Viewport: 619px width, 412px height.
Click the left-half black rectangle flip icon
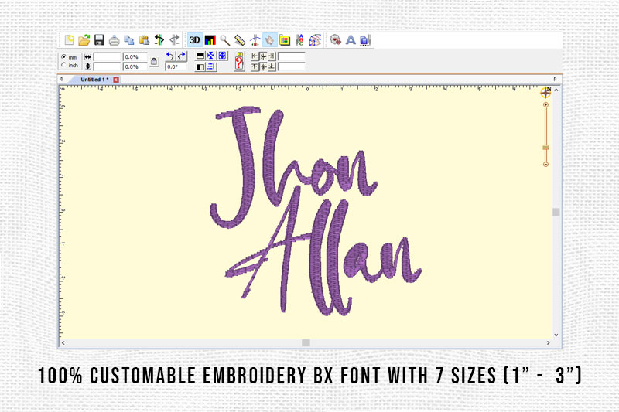(x=200, y=67)
